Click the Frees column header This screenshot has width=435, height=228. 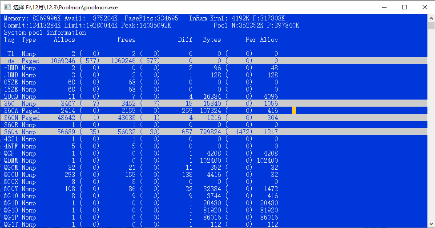(126, 40)
